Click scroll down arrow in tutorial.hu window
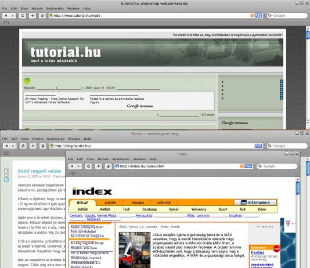 click(x=308, y=123)
